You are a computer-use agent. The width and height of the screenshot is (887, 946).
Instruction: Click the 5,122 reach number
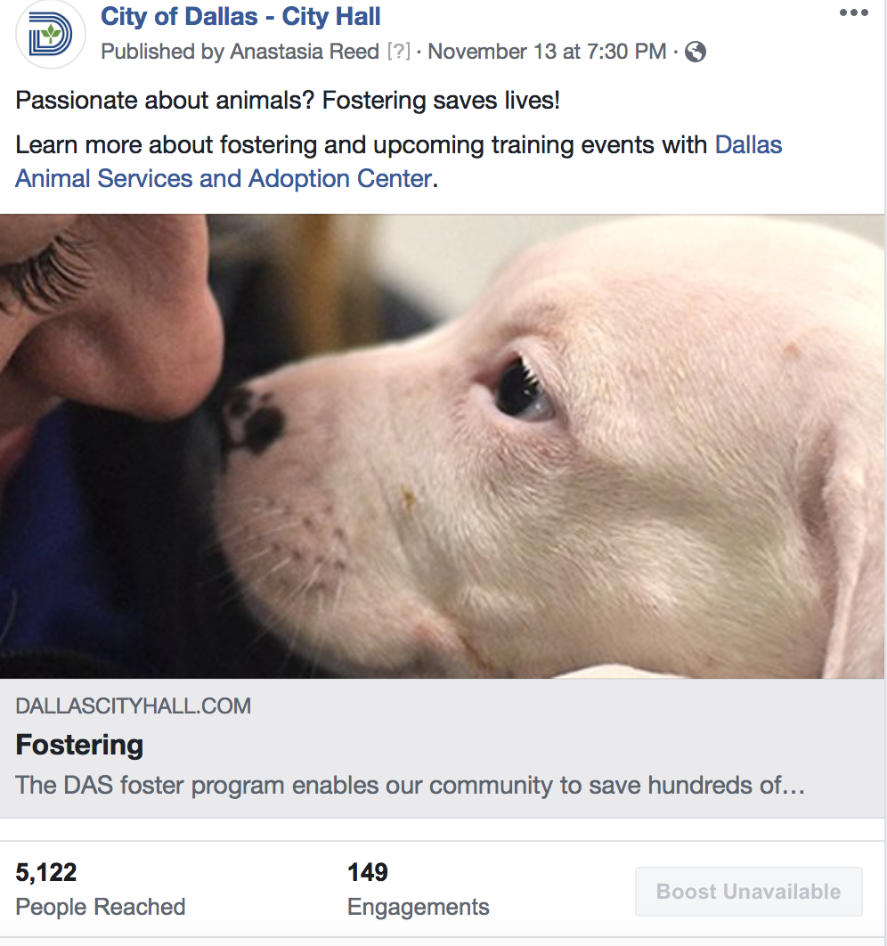(46, 872)
